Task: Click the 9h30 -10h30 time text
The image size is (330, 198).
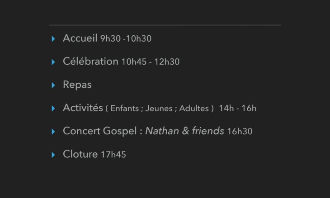Action: [126, 38]
